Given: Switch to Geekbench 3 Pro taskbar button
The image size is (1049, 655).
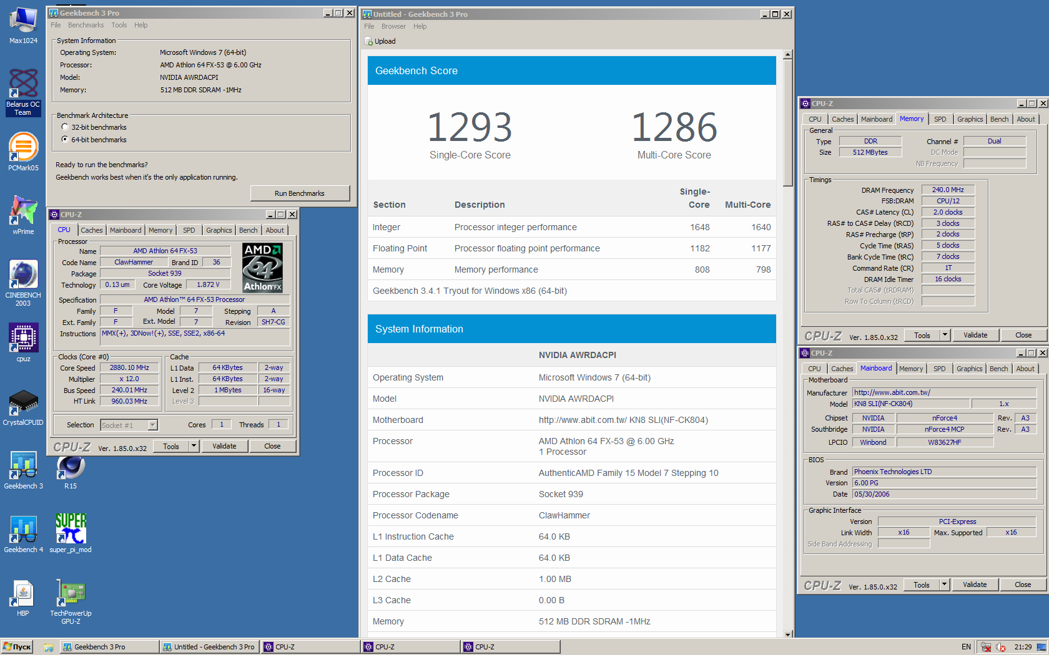Looking at the screenshot, I should coord(108,647).
